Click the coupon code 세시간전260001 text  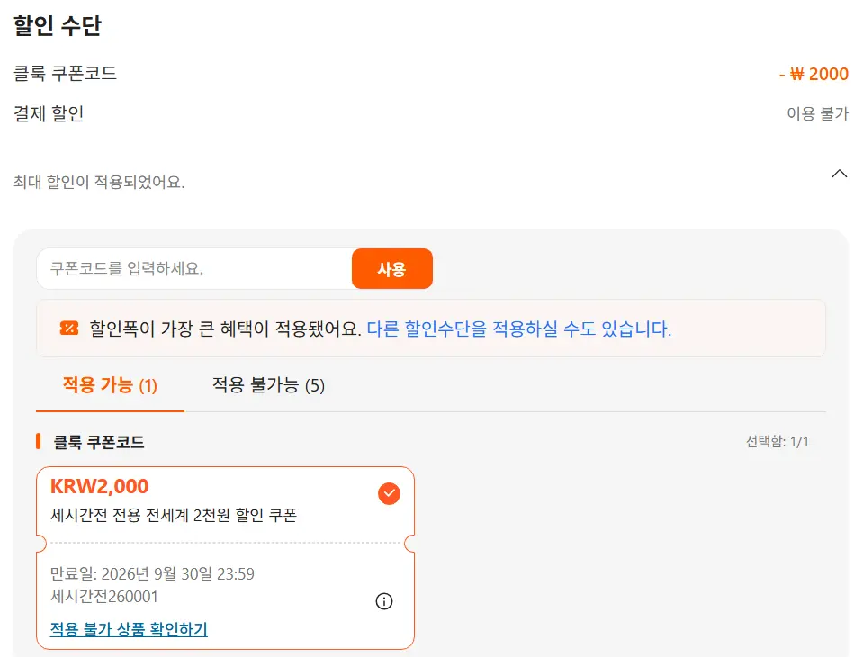pyautogui.click(x=104, y=597)
